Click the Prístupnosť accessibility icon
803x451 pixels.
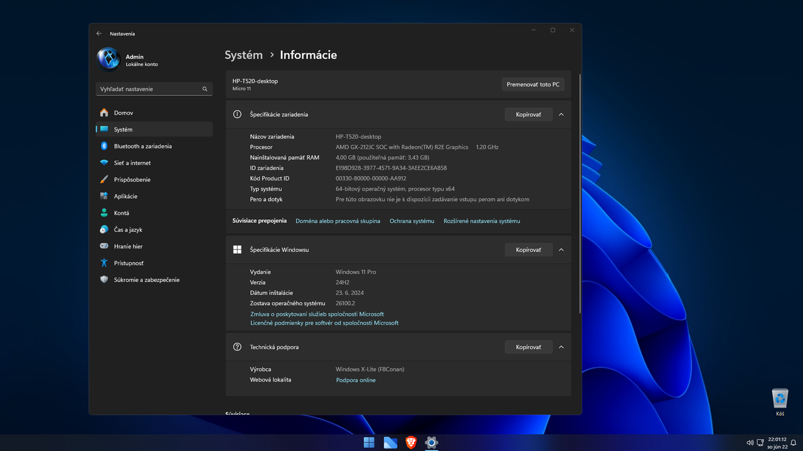tap(104, 263)
